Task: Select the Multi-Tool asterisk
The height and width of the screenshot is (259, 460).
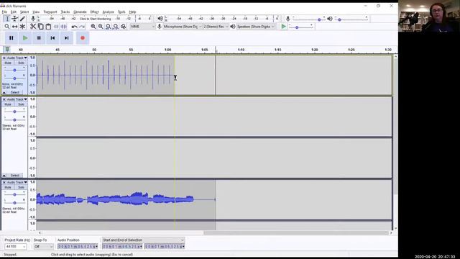Action: pos(22,27)
